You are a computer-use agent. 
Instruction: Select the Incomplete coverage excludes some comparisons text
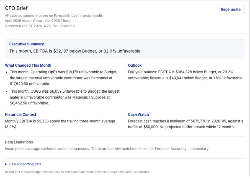point(107,149)
